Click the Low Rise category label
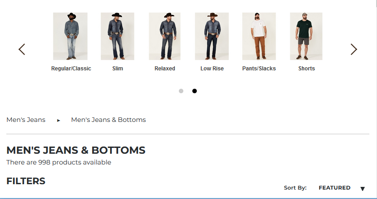377x199 pixels. [212, 69]
